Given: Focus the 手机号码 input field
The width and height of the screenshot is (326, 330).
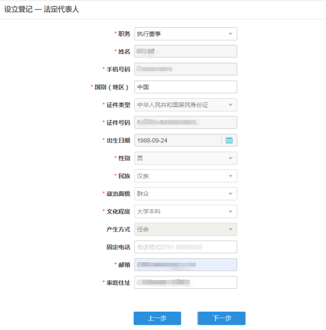Looking at the screenshot, I should coord(185,69).
